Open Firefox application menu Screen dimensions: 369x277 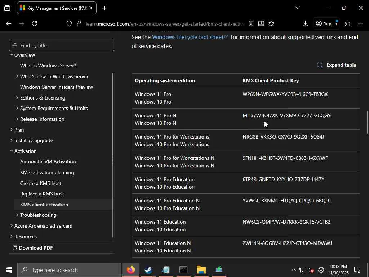click(360, 23)
